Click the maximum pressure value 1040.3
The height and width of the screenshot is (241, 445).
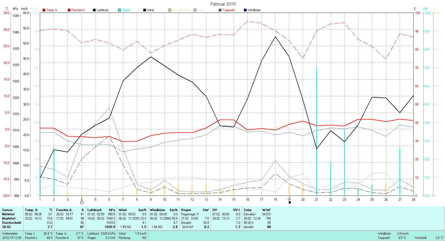pos(111,218)
